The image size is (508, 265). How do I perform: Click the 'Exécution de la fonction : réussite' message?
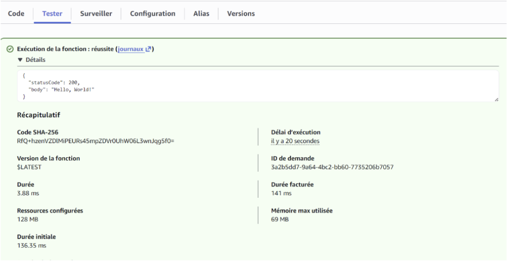65,49
